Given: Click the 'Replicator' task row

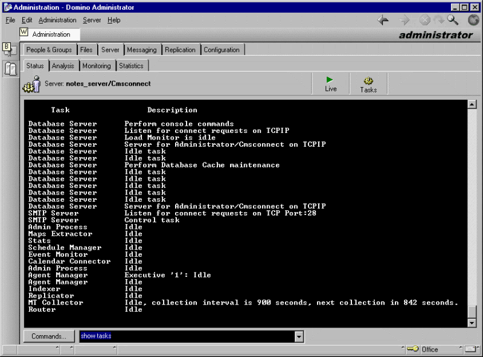Looking at the screenshot, I should (x=85, y=295).
